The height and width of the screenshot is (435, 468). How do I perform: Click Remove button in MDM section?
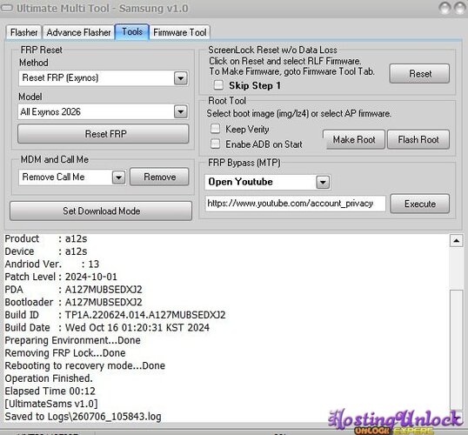(159, 177)
